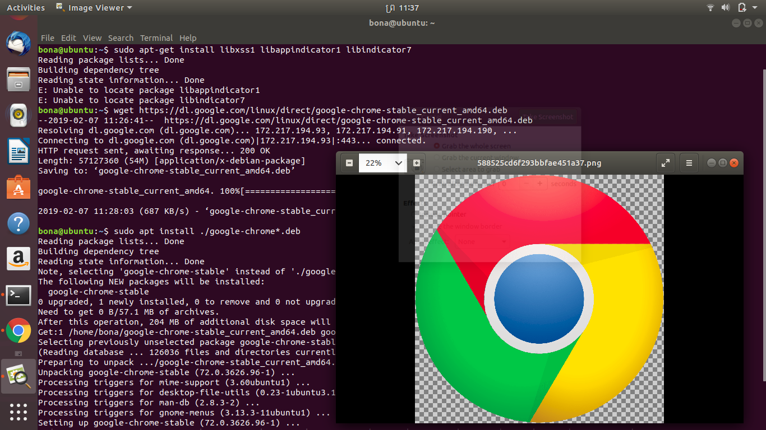This screenshot has height=430, width=766.
Task: Click 'Unable to locate package libindicator7' line
Action: click(141, 100)
